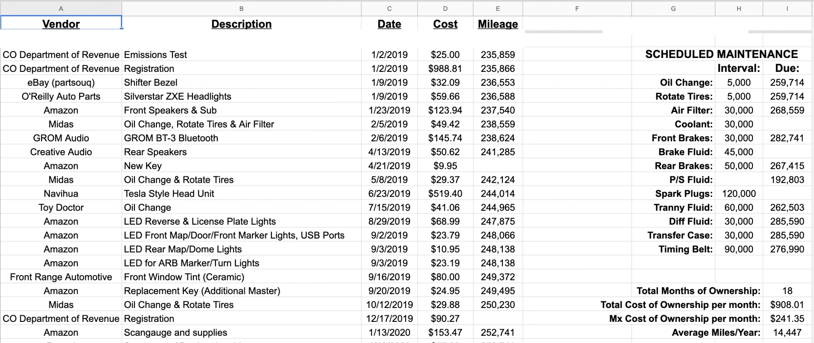Image resolution: width=814 pixels, height=343 pixels.
Task: Select column G header
Action: pyautogui.click(x=673, y=8)
